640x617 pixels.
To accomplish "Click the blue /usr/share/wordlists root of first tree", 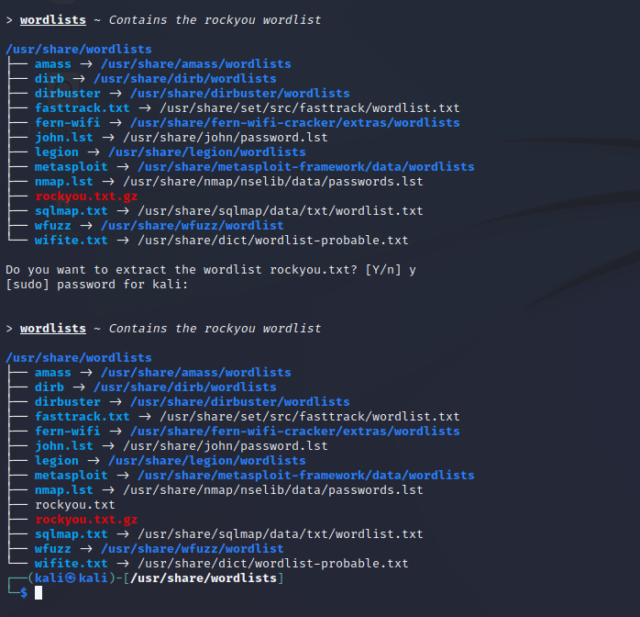I will (x=79, y=50).
